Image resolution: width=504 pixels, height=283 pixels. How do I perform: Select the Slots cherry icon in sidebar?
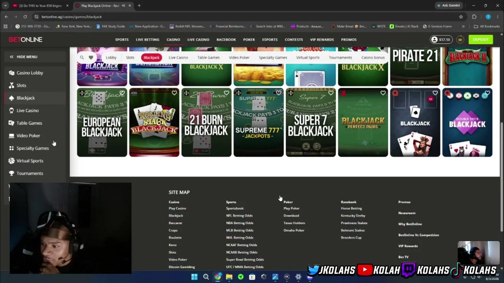coord(11,85)
